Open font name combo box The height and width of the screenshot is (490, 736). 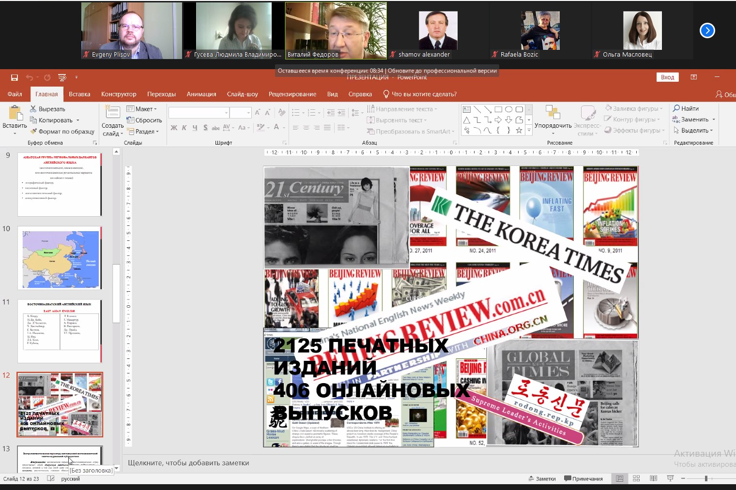click(199, 113)
